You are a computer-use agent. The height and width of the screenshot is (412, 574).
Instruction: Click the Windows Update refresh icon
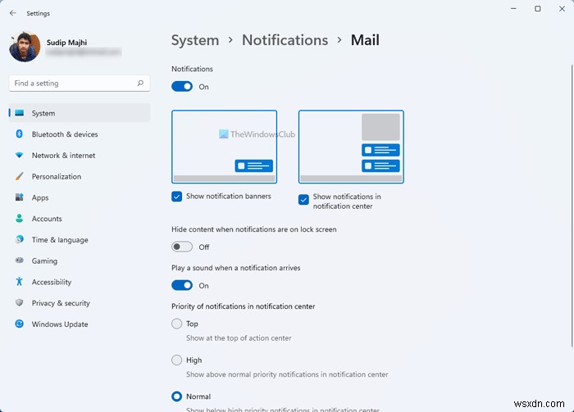pos(20,324)
